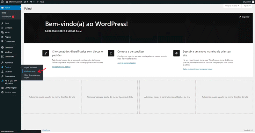Open Atualizações in the sidebar
The image size is (255, 133).
[6, 17]
